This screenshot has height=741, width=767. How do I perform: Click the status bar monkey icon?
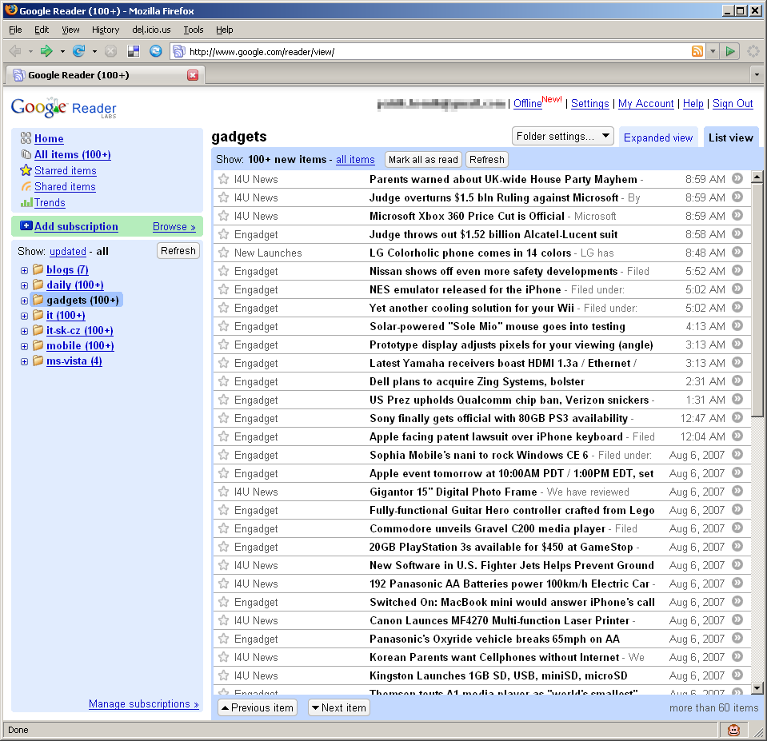[733, 730]
